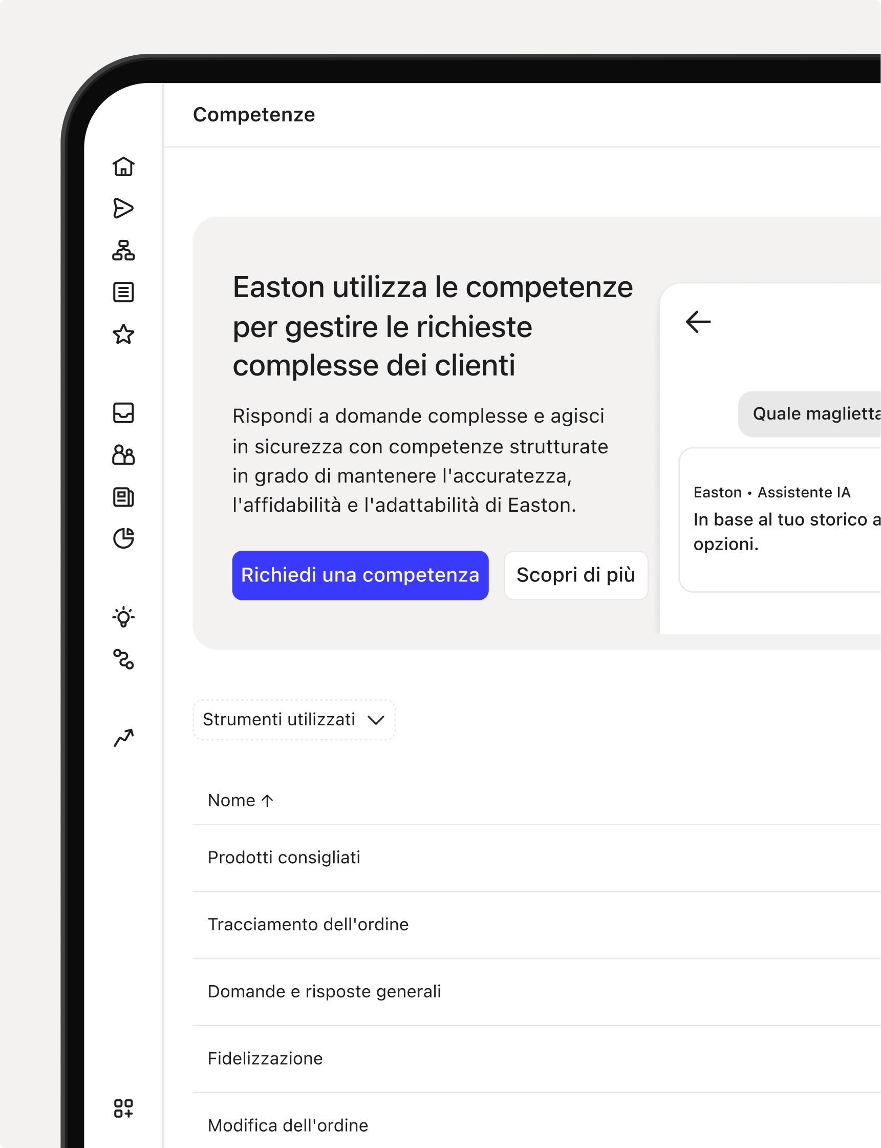
Task: Click the Quale maglietta chat bubble
Action: point(809,413)
